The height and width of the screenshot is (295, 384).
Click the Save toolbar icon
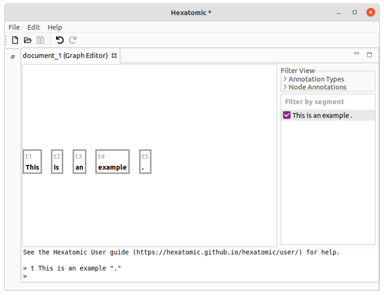tap(40, 40)
